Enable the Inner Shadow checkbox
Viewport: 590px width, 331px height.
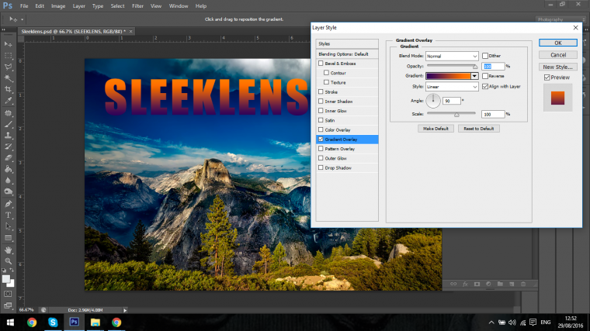coord(321,101)
